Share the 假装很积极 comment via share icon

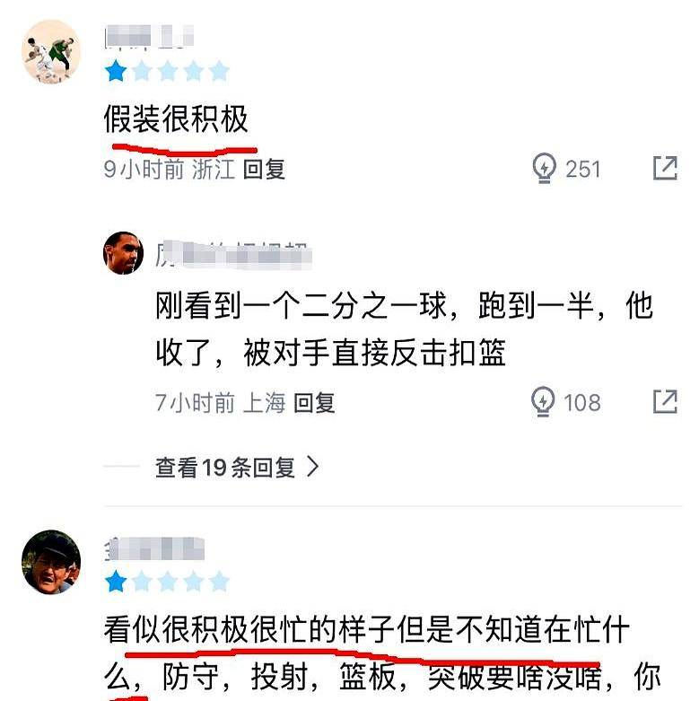click(665, 168)
